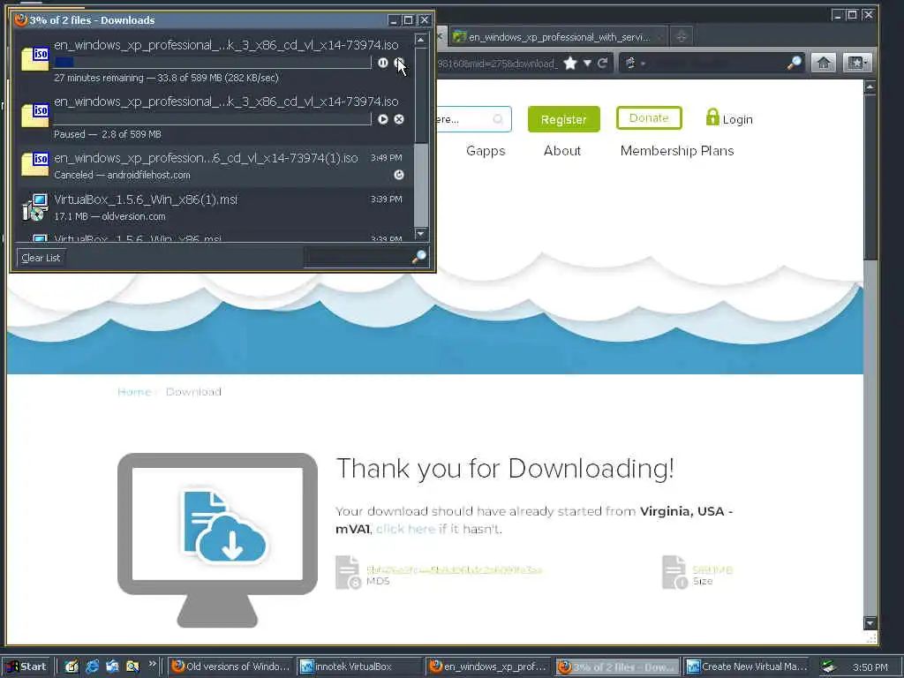This screenshot has height=678, width=904.
Task: Retry the canceled androidfilehost.com download
Action: coord(399,175)
